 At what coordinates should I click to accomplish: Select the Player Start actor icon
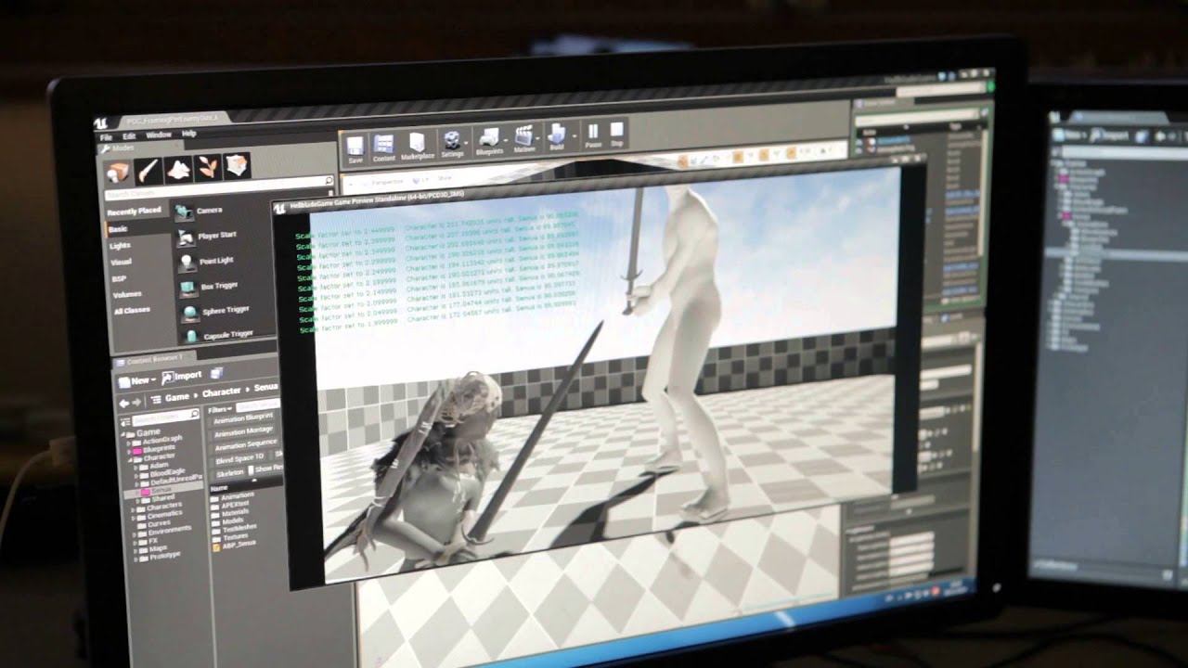[x=185, y=238]
